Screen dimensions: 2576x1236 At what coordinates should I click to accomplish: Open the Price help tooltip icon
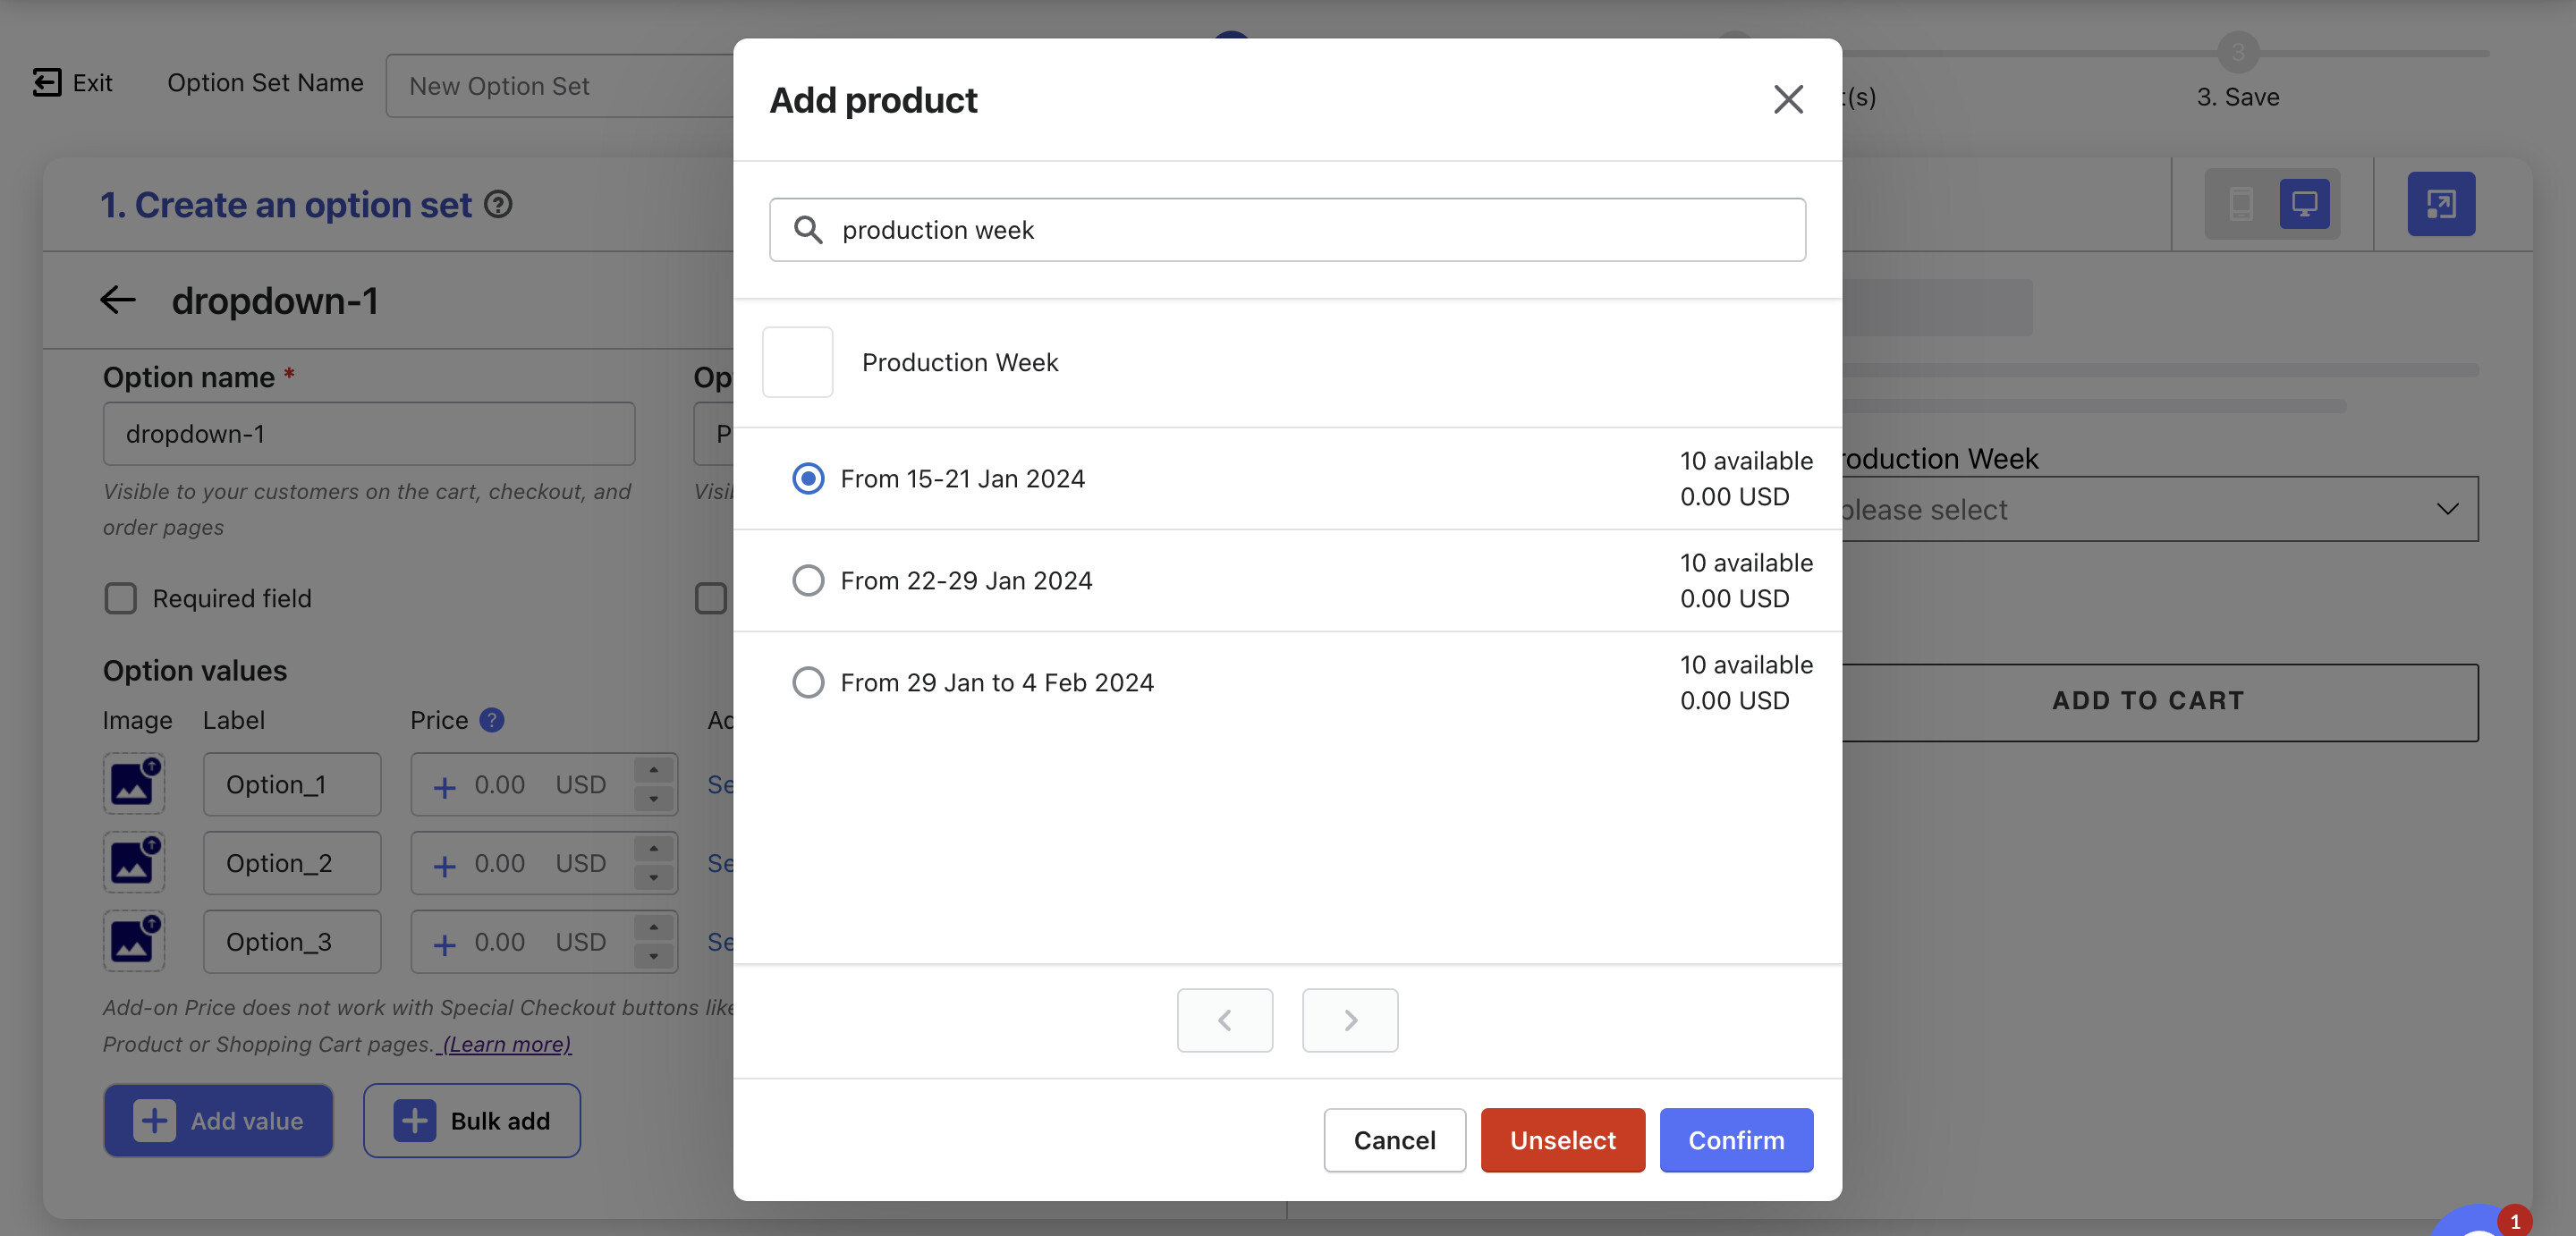tap(492, 720)
